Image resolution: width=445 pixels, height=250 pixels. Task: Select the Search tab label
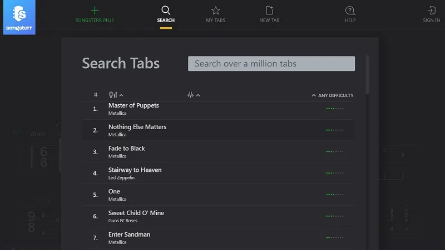166,21
